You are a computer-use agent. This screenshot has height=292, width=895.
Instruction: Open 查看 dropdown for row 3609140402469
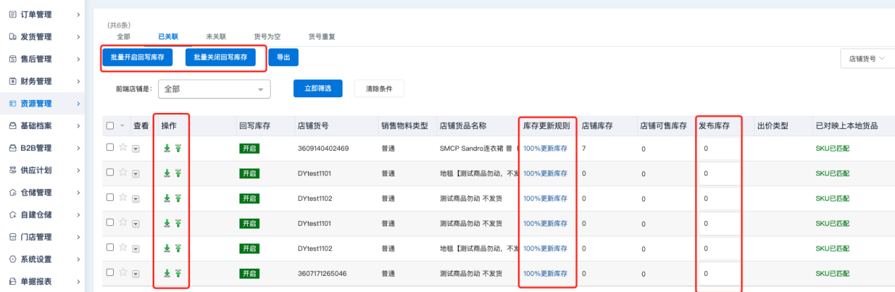[136, 149]
